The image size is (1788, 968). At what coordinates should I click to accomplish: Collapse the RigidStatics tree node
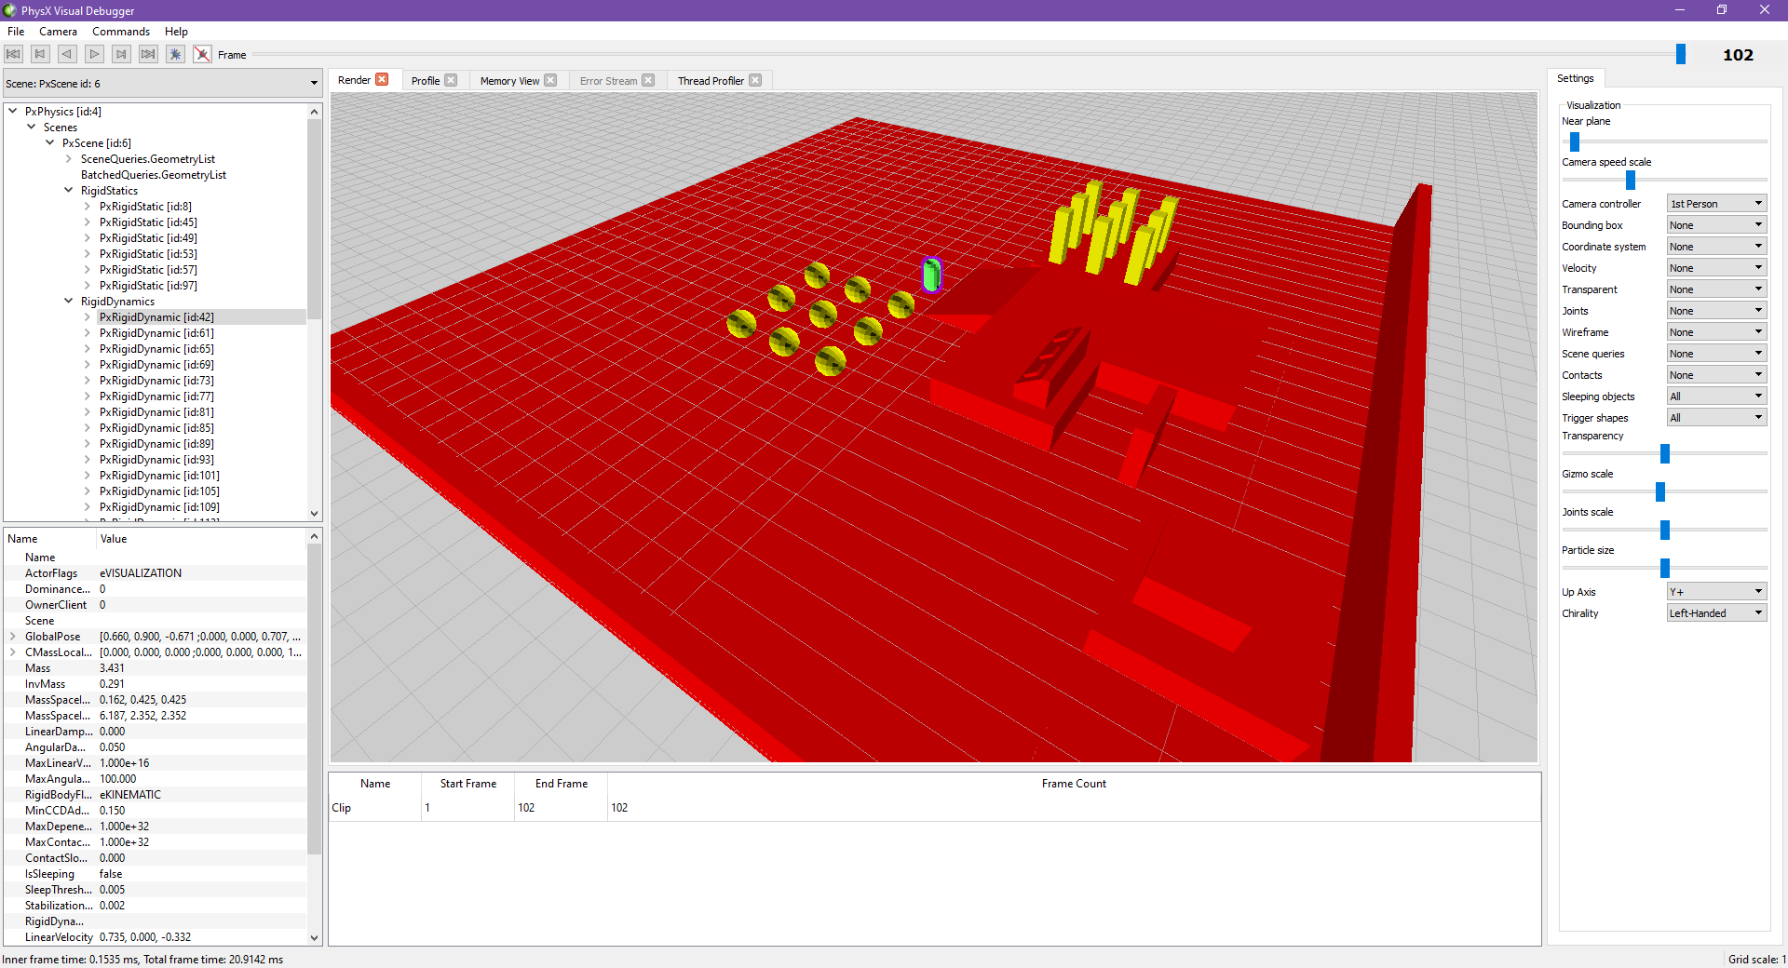[x=68, y=190]
